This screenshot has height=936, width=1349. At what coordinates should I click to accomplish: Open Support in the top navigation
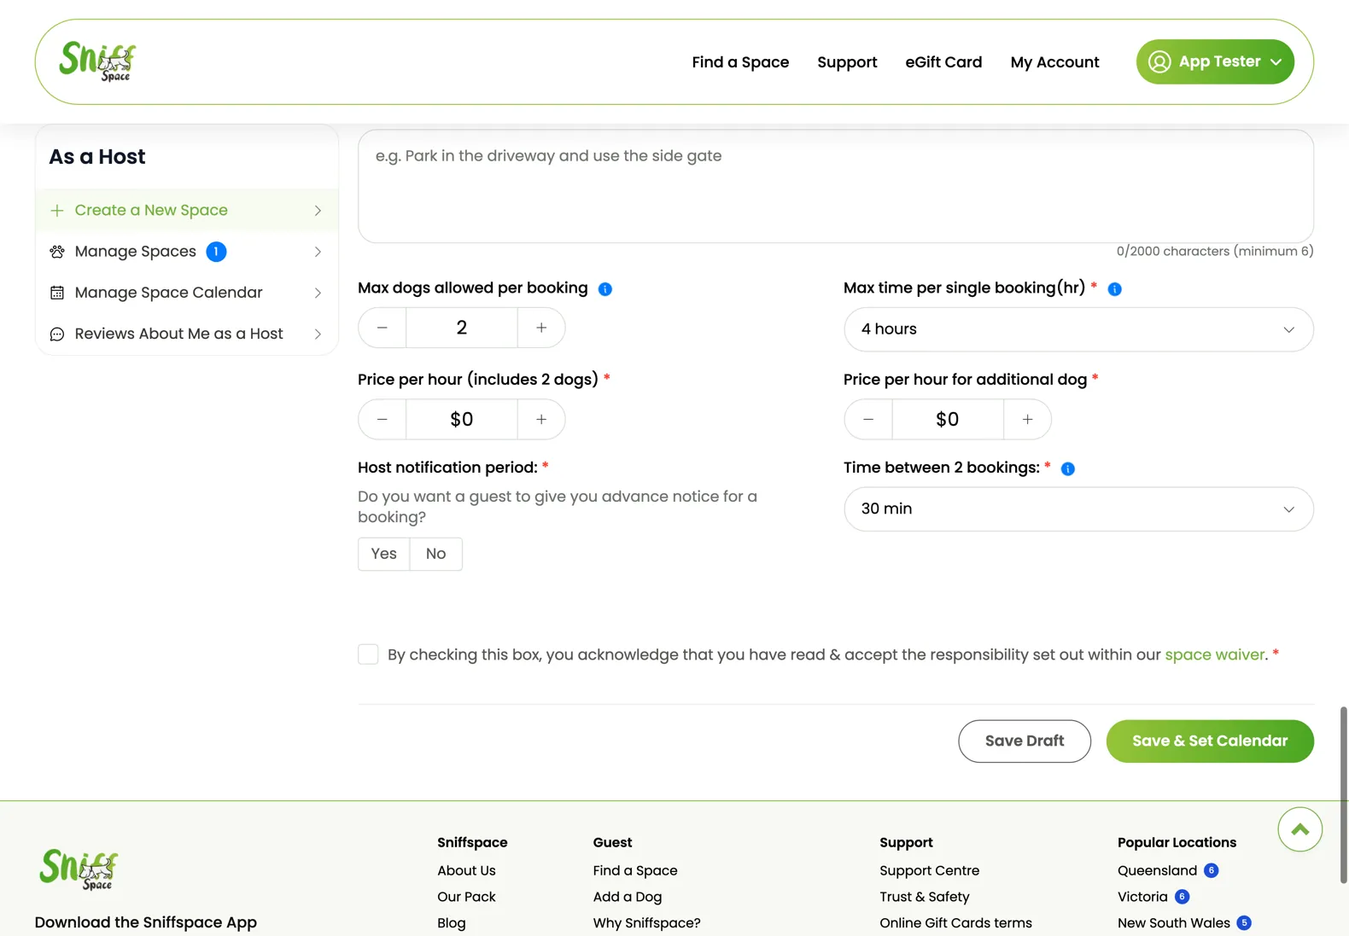pyautogui.click(x=847, y=62)
